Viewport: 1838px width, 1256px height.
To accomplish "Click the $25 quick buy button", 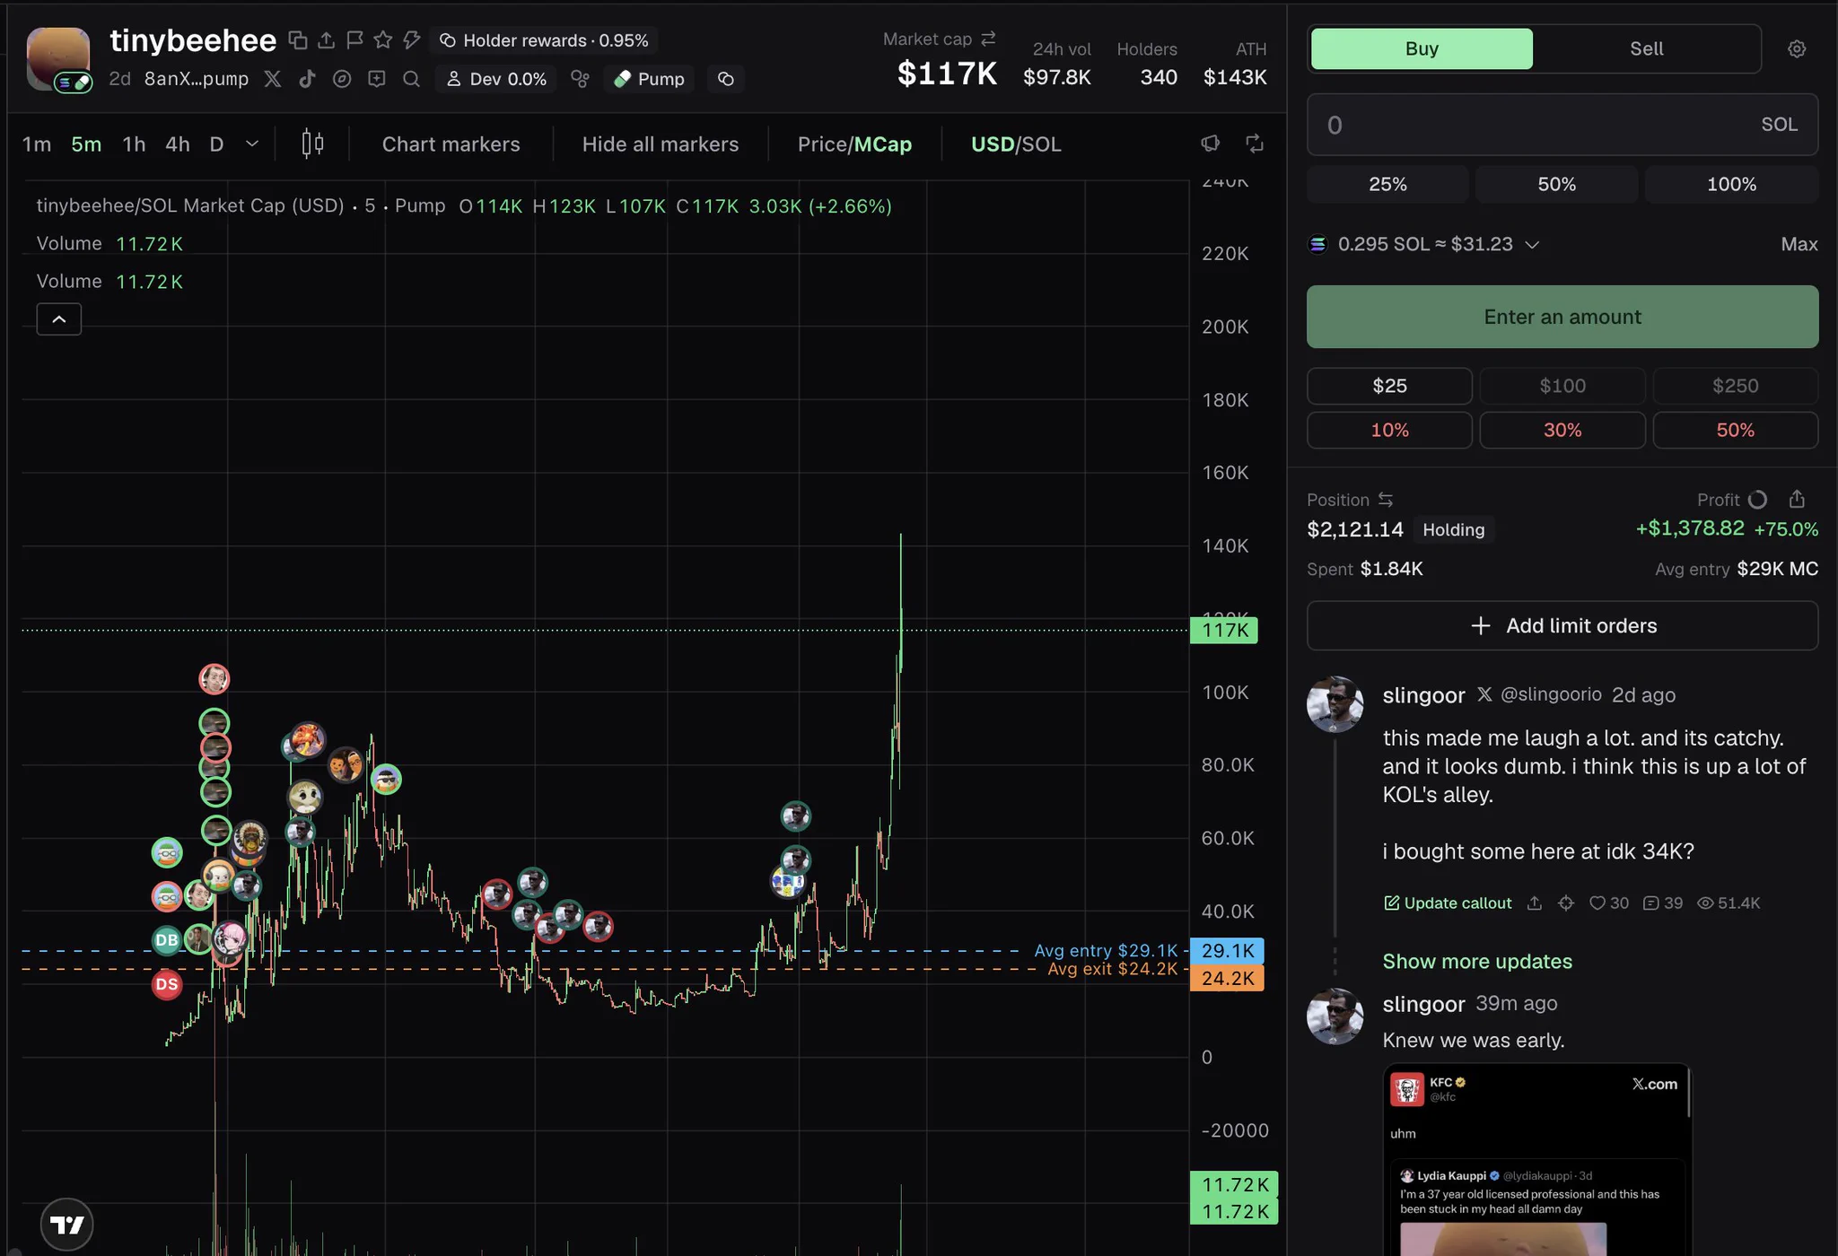I will pyautogui.click(x=1389, y=386).
